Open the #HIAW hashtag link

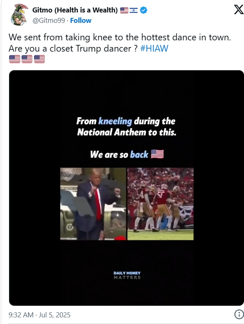click(154, 49)
